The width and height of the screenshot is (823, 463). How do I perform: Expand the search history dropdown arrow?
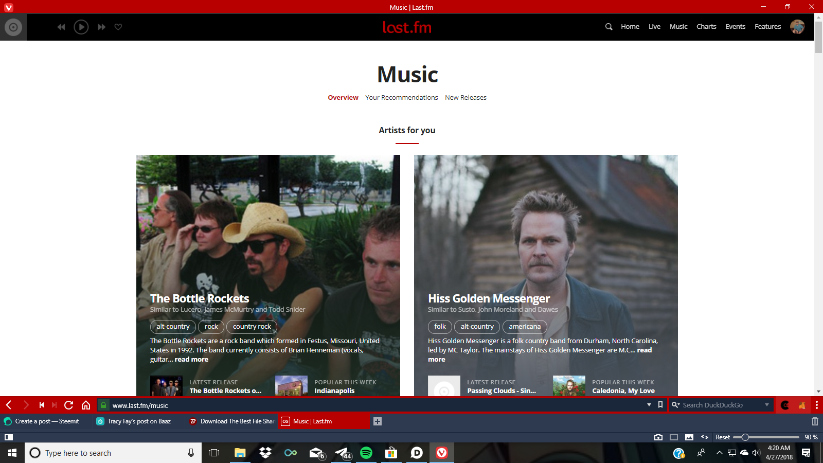[x=767, y=405]
